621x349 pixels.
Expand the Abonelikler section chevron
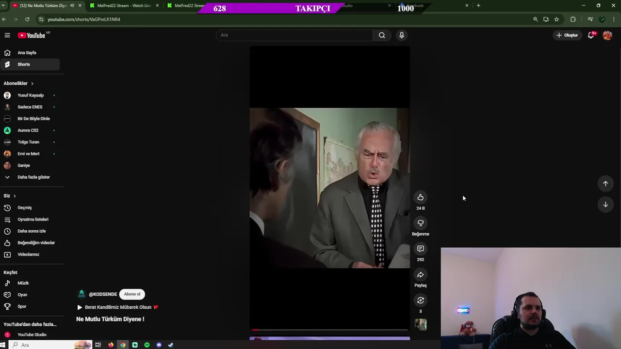tap(32, 83)
